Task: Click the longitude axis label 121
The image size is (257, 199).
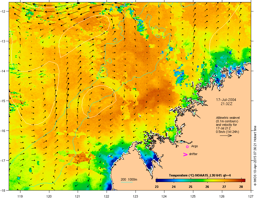Action: click(x=78, y=196)
